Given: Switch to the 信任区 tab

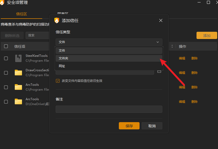Looking at the screenshot, I should pos(21,14).
